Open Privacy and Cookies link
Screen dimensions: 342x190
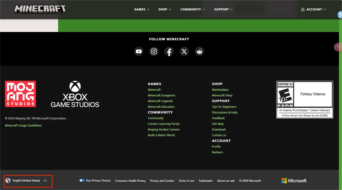pos(162,181)
